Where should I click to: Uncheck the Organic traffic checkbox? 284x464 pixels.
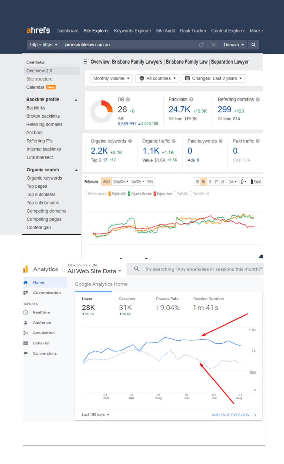109,194
